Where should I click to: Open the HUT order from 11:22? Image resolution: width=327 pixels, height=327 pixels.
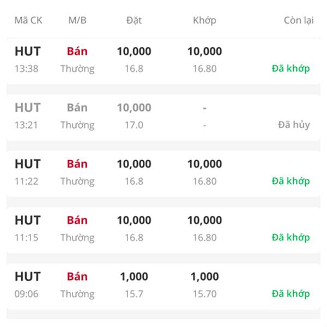pos(163,173)
